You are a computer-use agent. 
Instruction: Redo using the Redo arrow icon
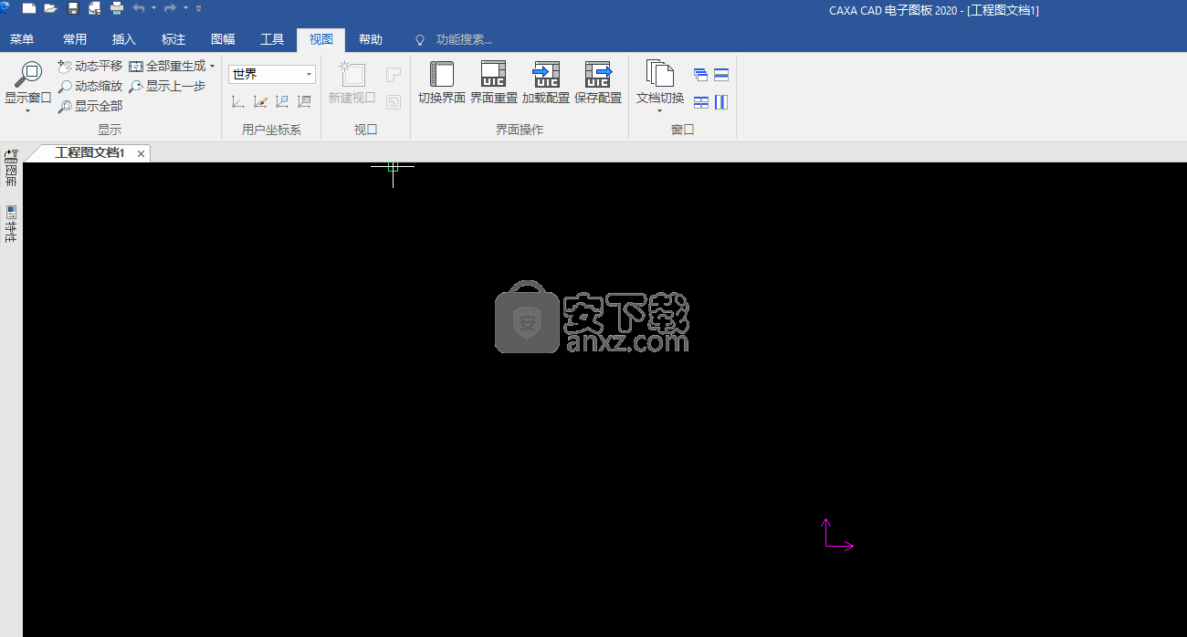click(x=170, y=8)
